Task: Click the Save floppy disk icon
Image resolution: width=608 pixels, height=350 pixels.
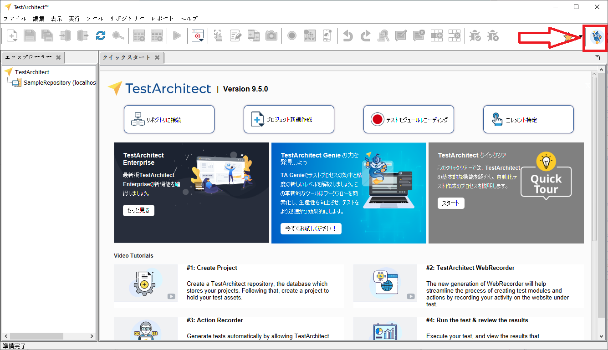Action: [x=30, y=36]
